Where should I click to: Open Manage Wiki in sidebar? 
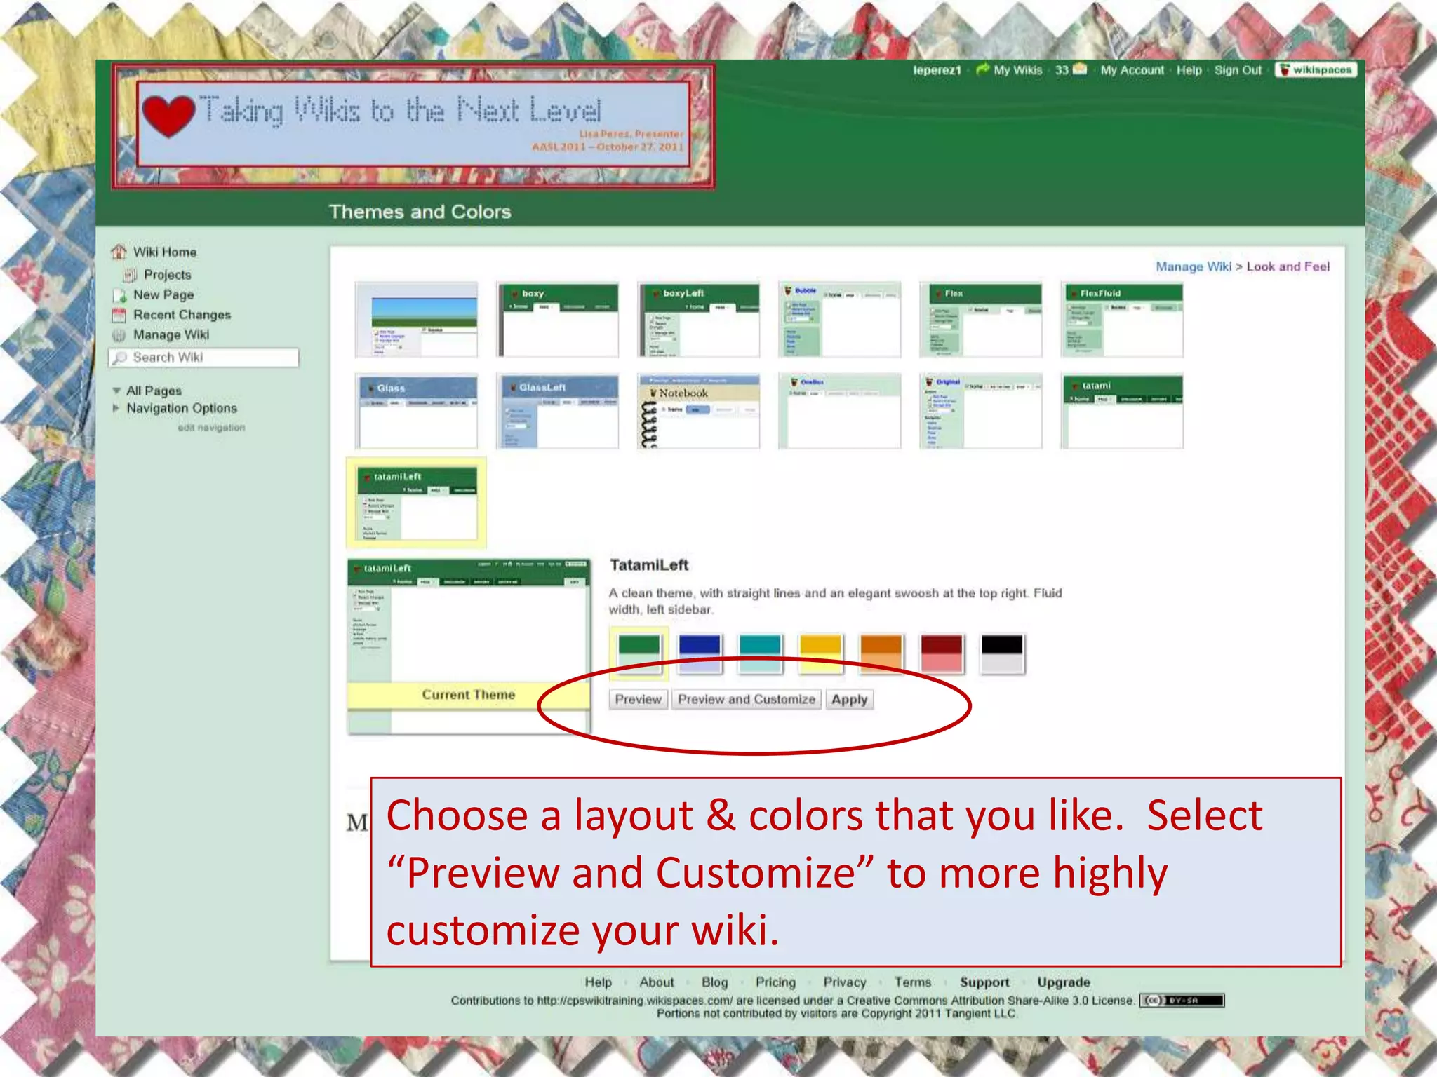point(171,335)
